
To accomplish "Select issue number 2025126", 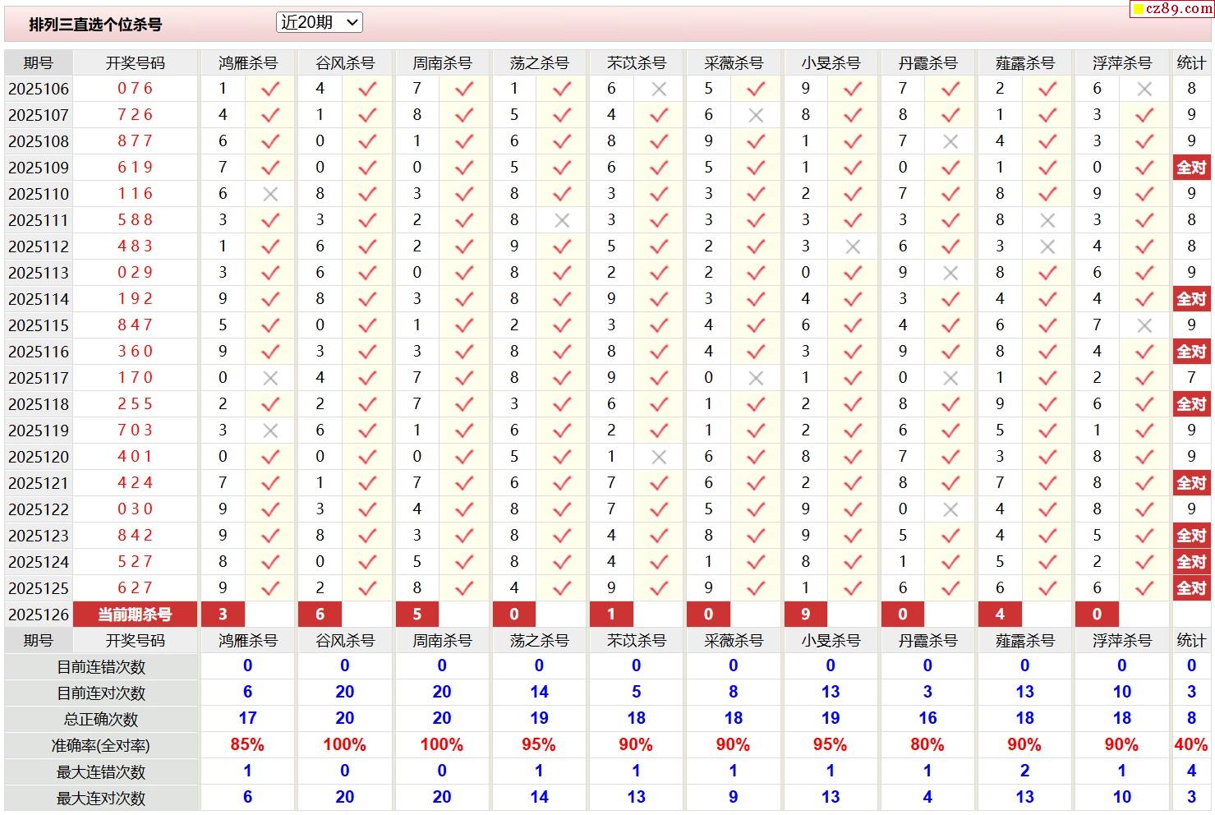I will tap(39, 615).
